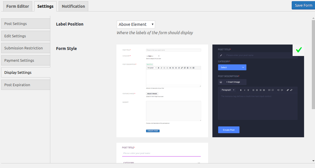This screenshot has height=168, width=315.
Task: Click the image icon beside Insert Image
Action: click(221, 82)
